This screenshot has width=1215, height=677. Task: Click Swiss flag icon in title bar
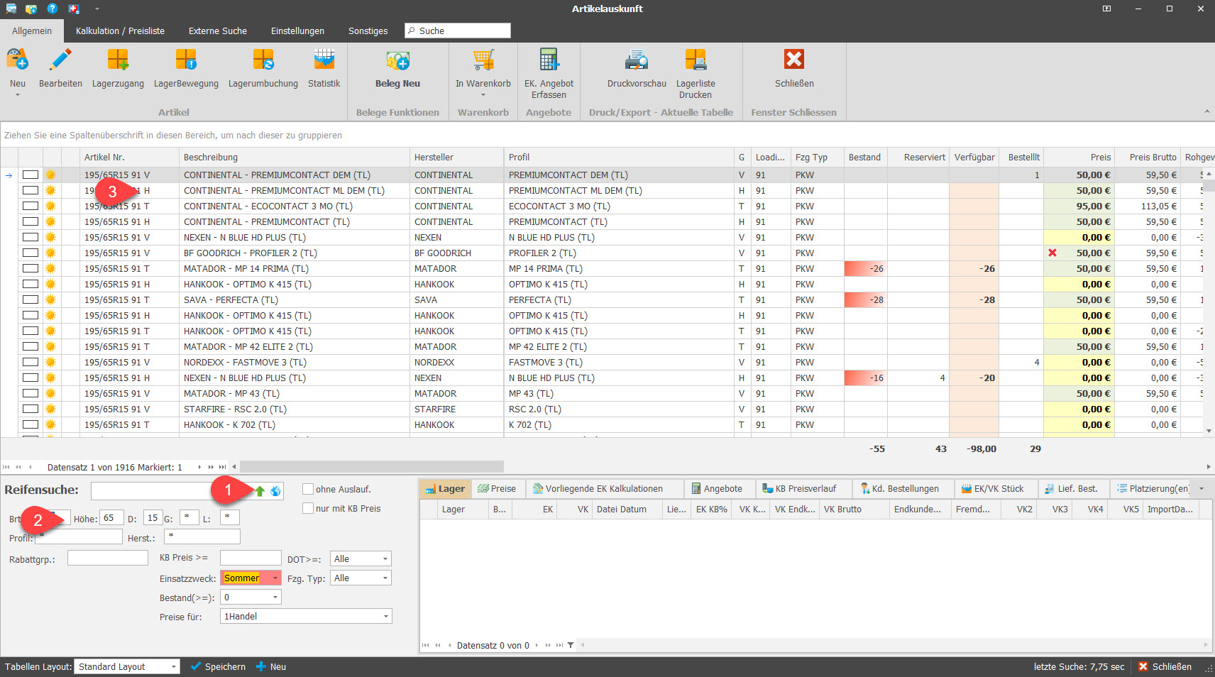click(74, 9)
